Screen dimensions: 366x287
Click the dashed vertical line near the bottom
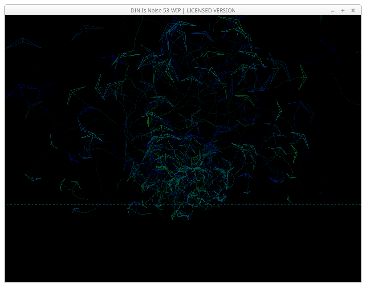pos(181,267)
